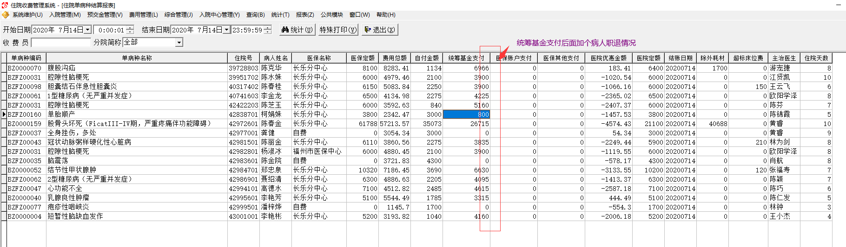This screenshot has height=247, width=846.
Task: Select code cell BZFZ00160
Action: pos(26,114)
